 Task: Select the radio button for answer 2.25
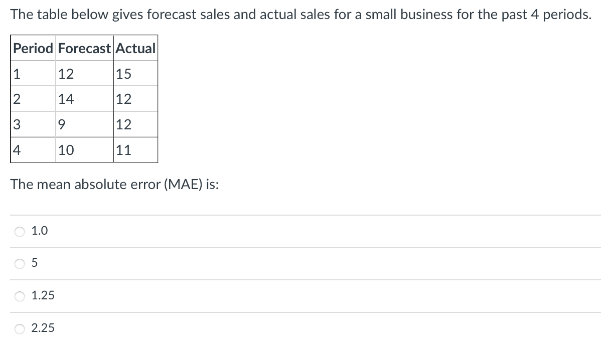[19, 328]
